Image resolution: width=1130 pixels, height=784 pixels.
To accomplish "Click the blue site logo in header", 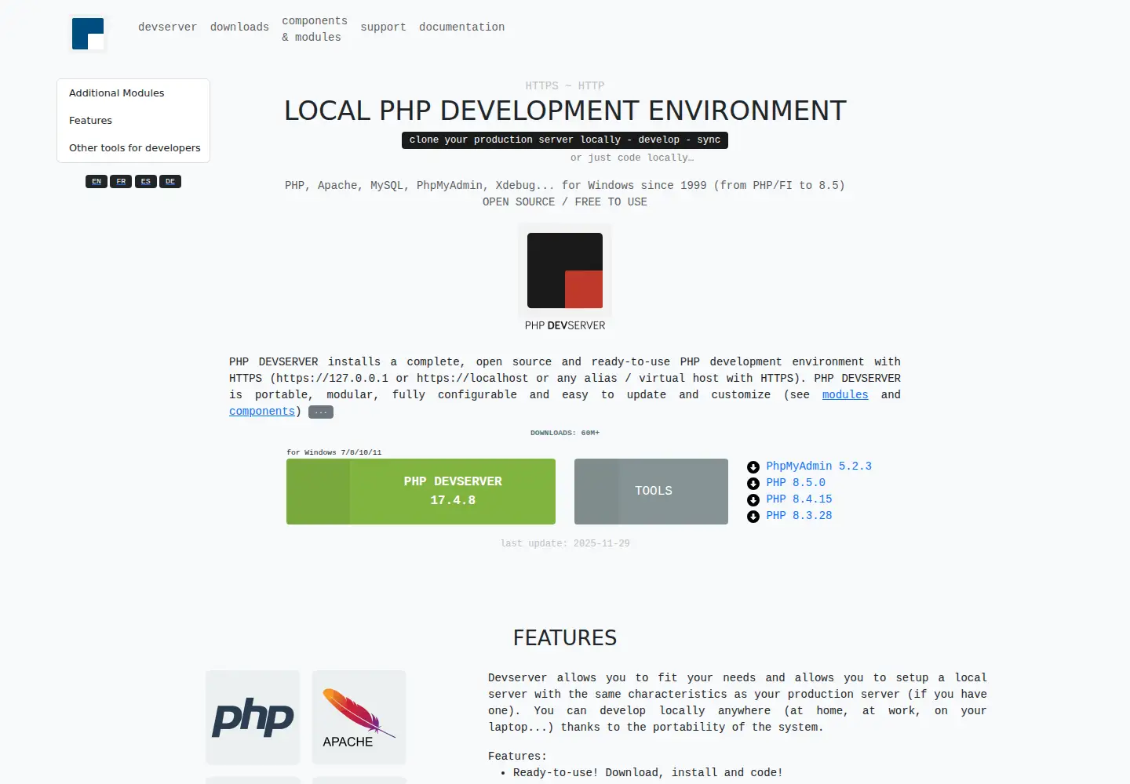I will (88, 34).
